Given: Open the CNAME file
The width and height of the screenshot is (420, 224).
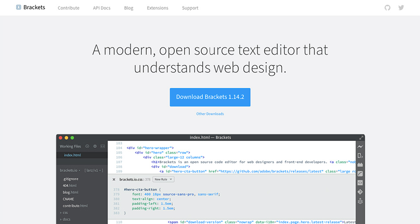Looking at the screenshot, I should [68, 199].
